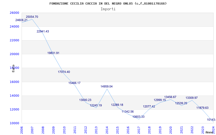Image resolution: width=216 pixels, height=135 pixels.
Task: Click y-axis tick 16000
Action: [x=14, y=82]
